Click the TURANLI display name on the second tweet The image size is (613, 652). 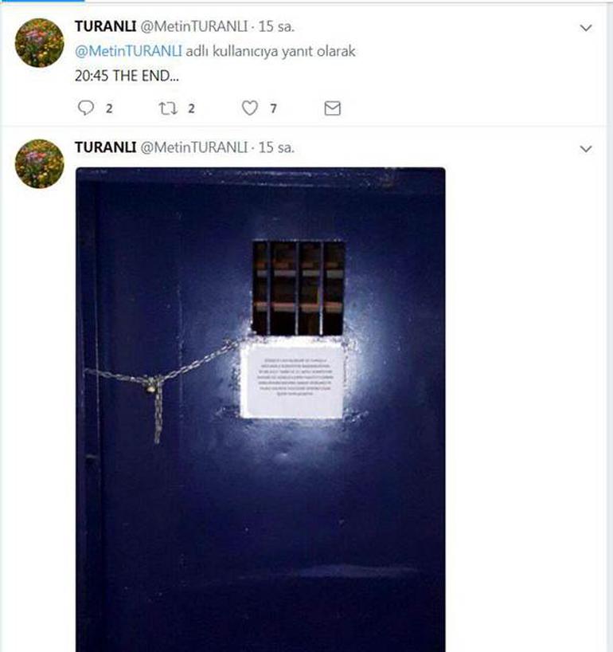[106, 147]
